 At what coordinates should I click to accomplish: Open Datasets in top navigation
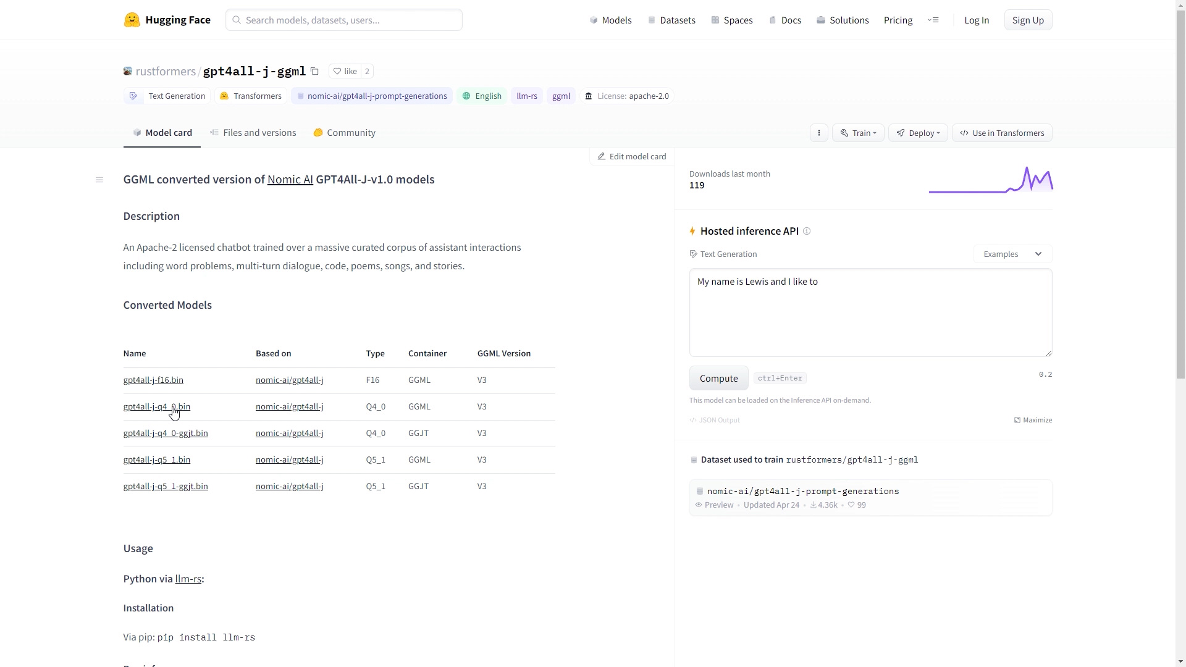(x=671, y=20)
